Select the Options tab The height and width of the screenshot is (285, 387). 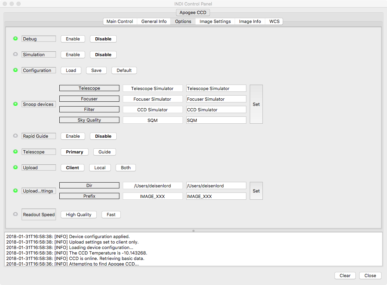(183, 22)
